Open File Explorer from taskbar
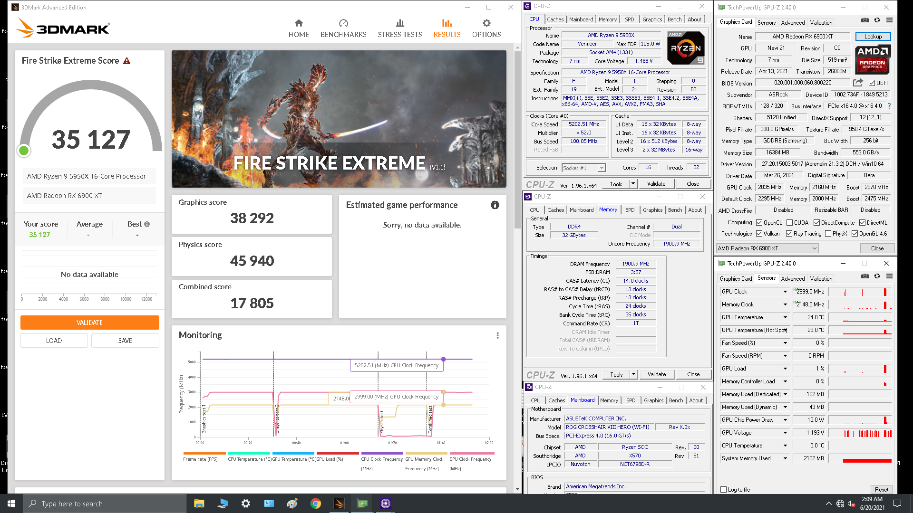The width and height of the screenshot is (913, 513). pos(199,503)
